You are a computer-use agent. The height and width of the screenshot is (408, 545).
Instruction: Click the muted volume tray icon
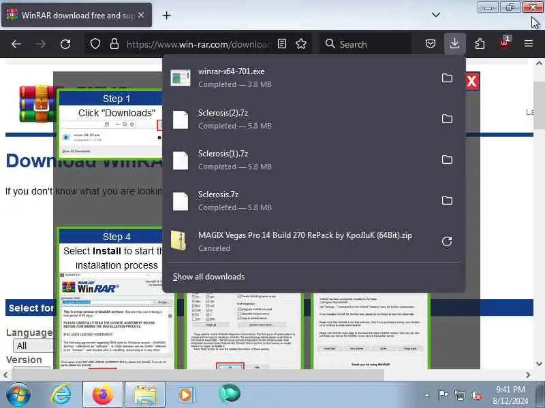pos(476,395)
